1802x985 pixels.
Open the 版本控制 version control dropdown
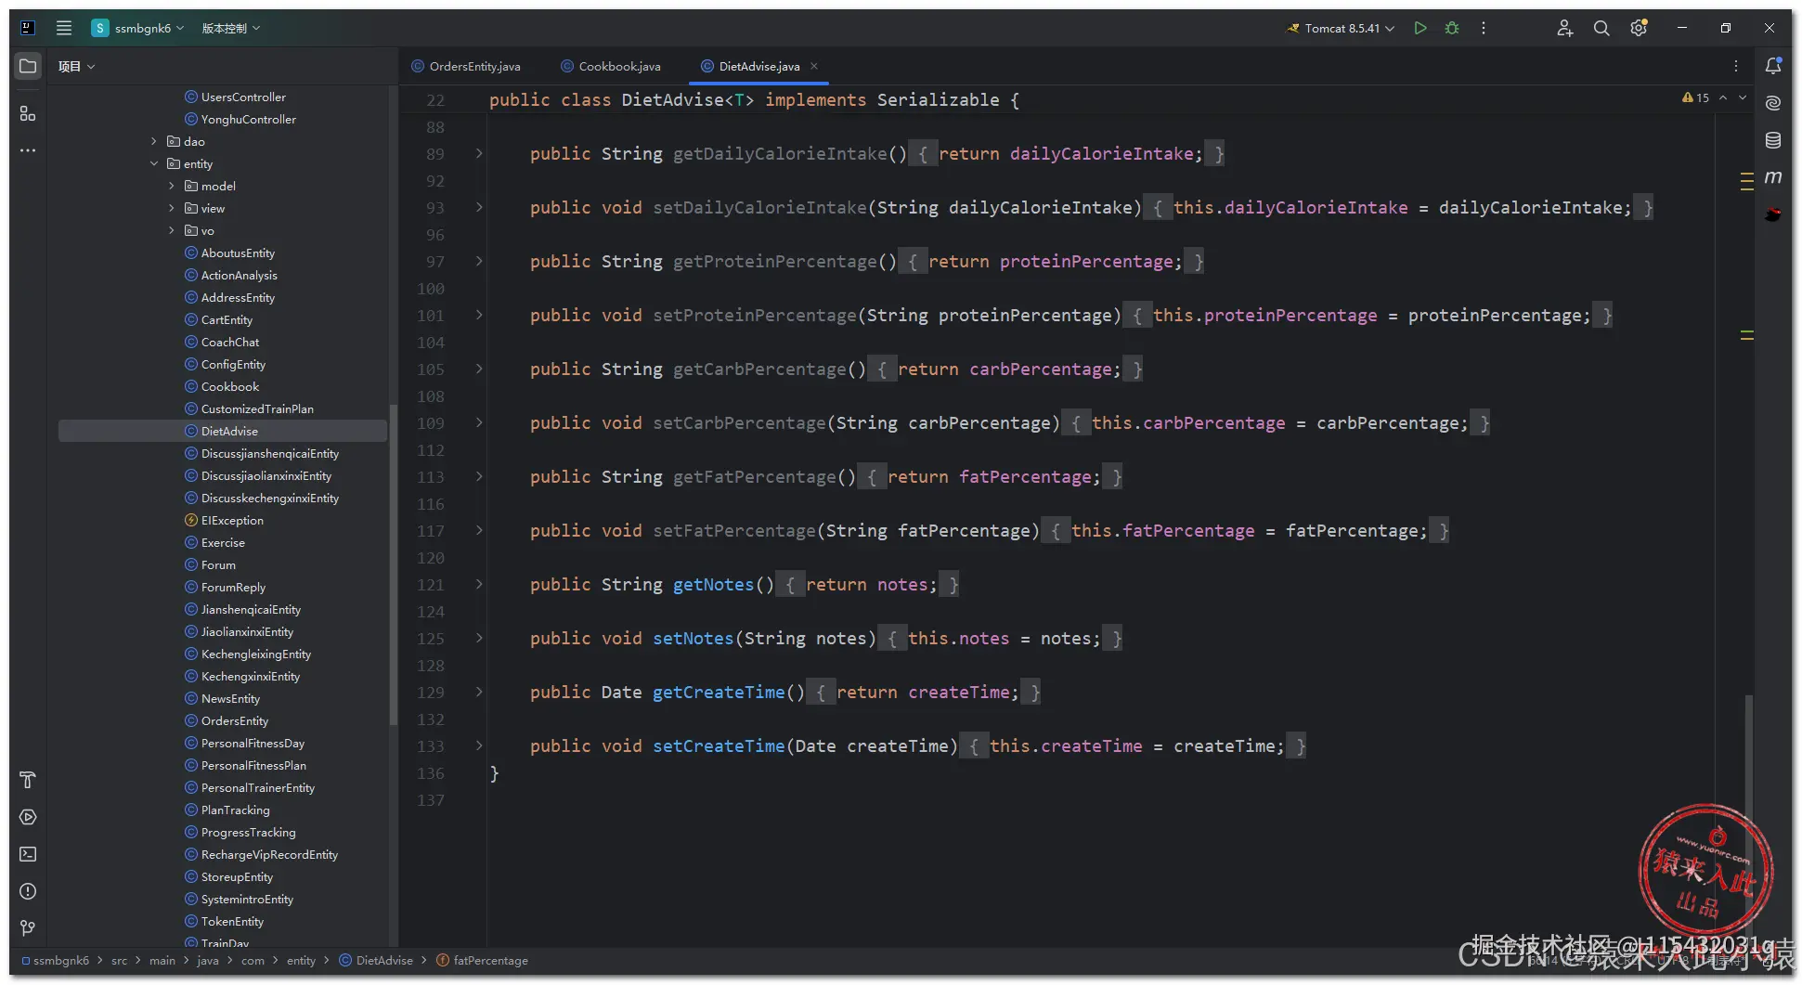point(231,28)
